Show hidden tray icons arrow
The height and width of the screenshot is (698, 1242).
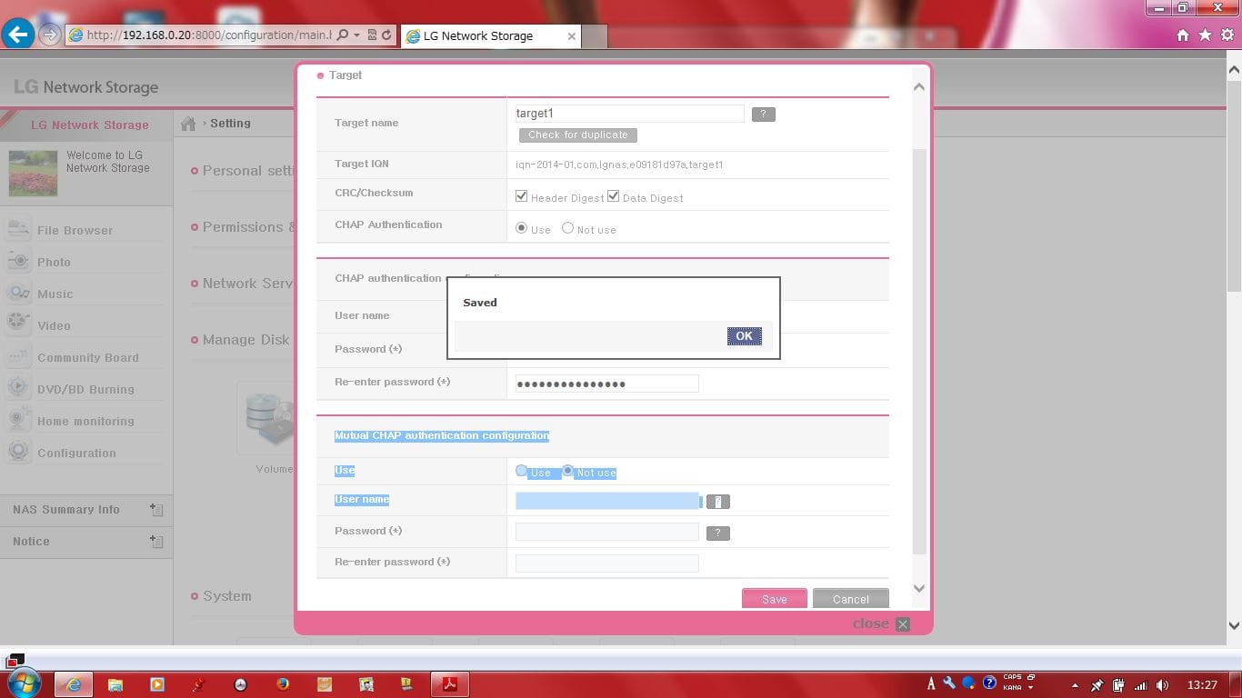click(1075, 685)
